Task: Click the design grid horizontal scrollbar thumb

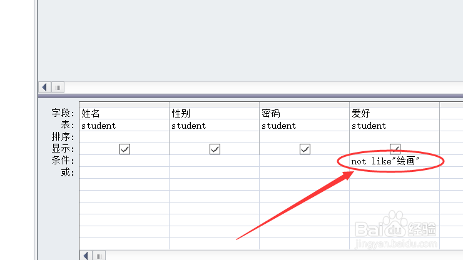Action: [98, 255]
